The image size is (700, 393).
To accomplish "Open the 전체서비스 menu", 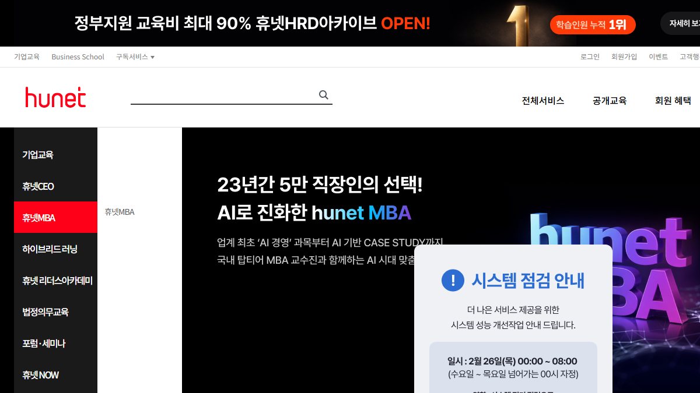I will [x=543, y=101].
